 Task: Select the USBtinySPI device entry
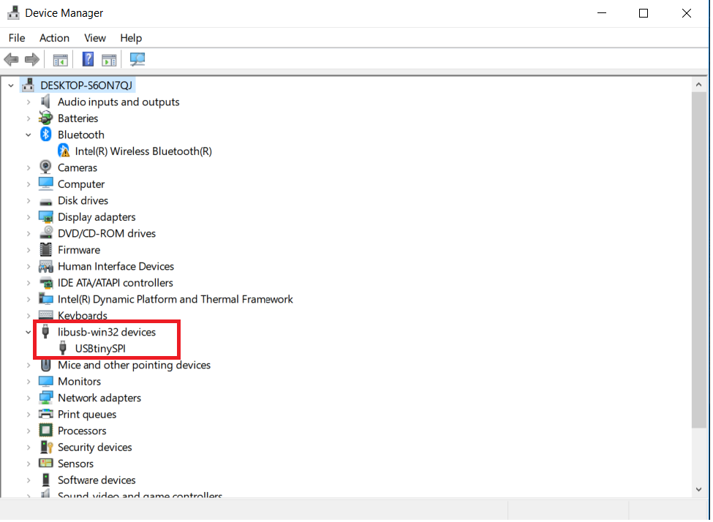coord(100,348)
